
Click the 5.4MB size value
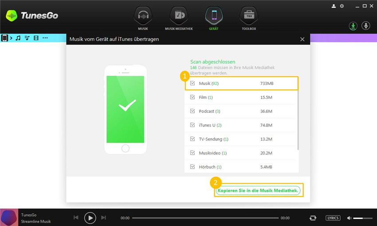(266, 167)
